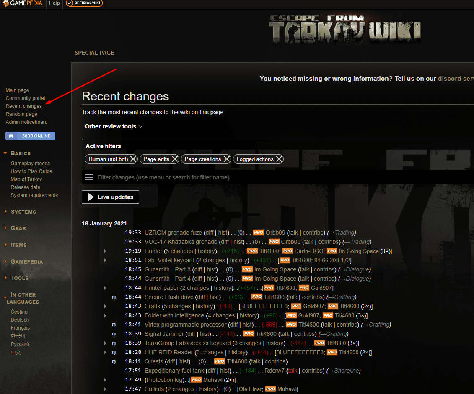Open Expeditionary fuel tank page
Viewport: 474px width, 394px height.
point(174,371)
